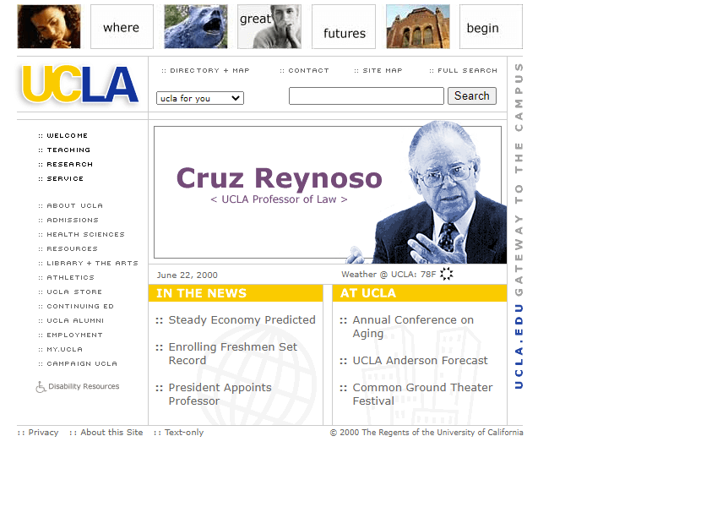Click inside the search text field
Screen dimensions: 701x507
367,95
